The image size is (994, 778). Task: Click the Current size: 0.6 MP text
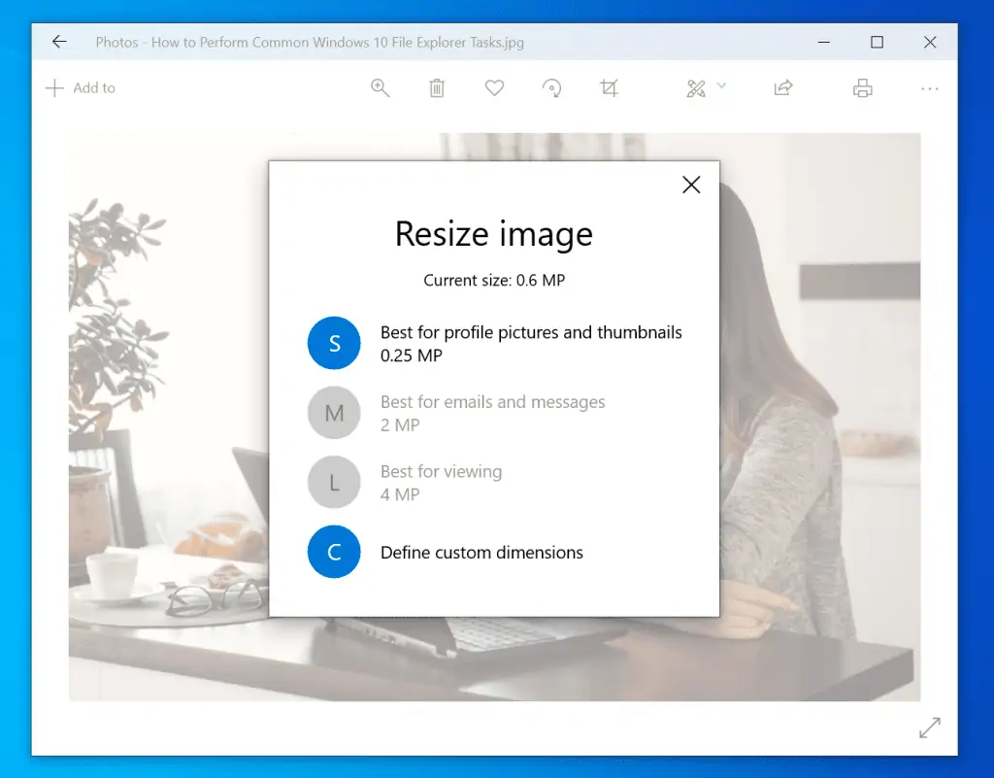click(x=494, y=281)
